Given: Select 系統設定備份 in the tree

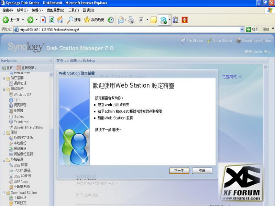Looking at the screenshot, I should [x=21, y=138].
